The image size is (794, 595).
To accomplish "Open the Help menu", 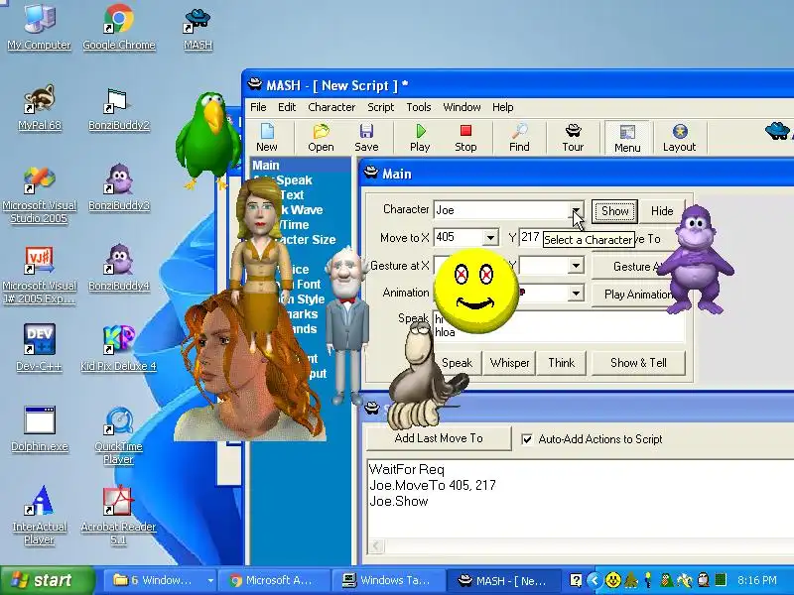I will (x=502, y=107).
